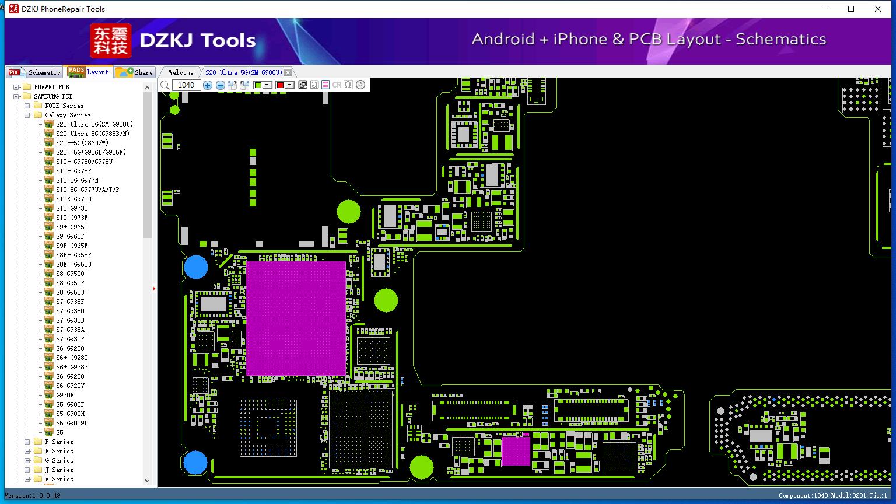Close the S20 Ultra 5G(SM-G988U) tab
Screen dimensions: 896x504
pyautogui.click(x=288, y=72)
